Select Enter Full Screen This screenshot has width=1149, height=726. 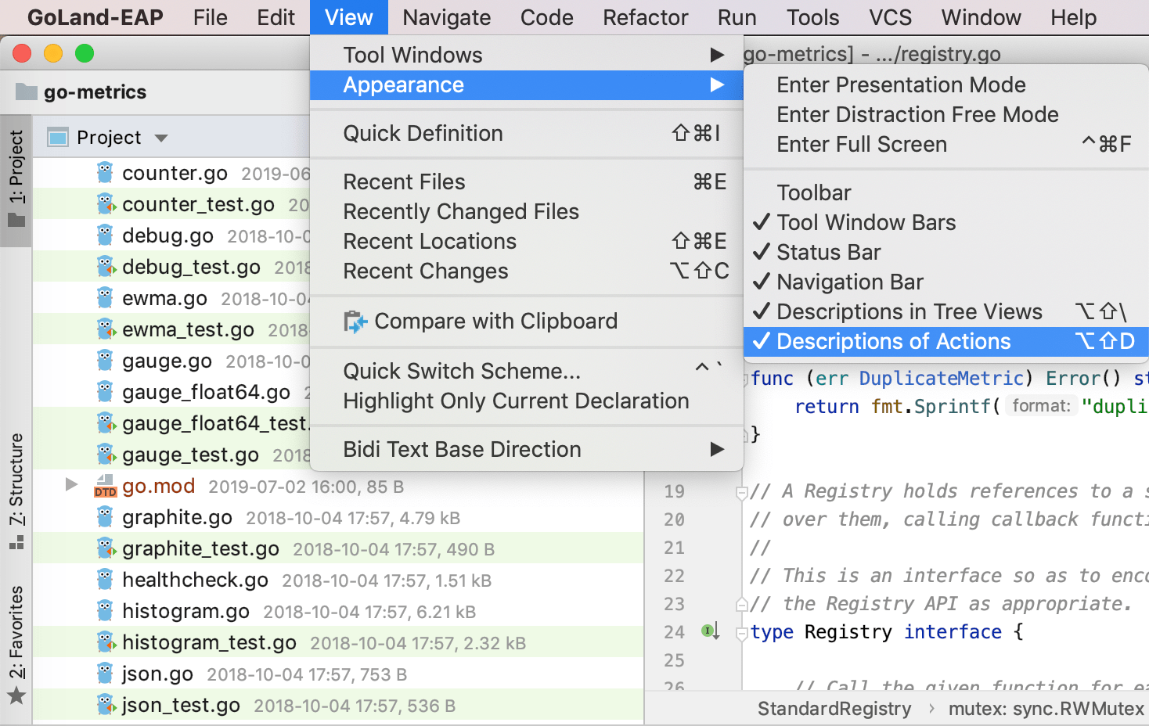(946, 144)
